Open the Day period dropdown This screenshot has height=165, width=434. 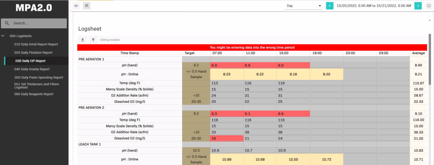point(303,6)
